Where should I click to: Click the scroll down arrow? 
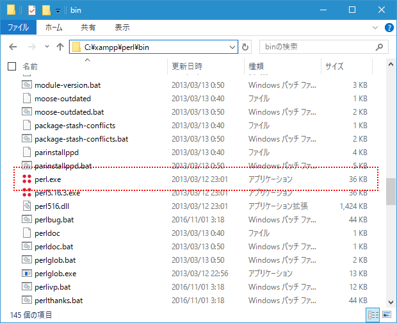pyautogui.click(x=391, y=302)
